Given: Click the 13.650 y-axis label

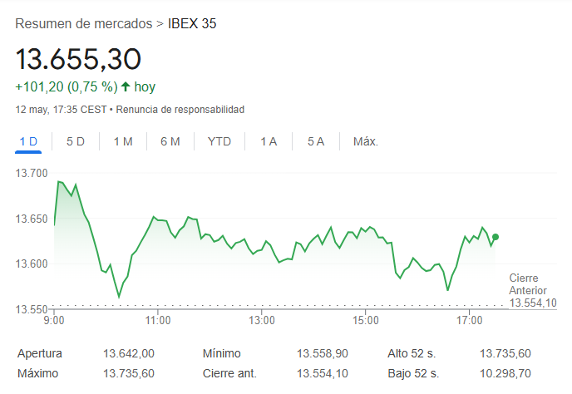Looking at the screenshot, I should pos(32,219).
